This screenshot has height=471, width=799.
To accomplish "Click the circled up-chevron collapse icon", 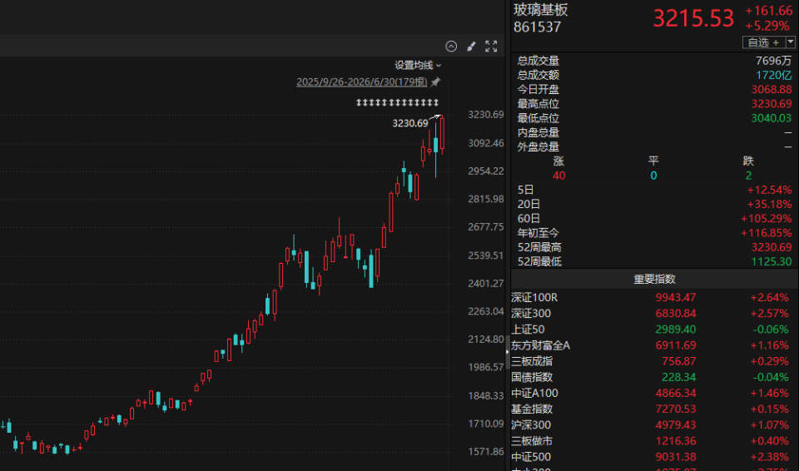I will (x=451, y=47).
